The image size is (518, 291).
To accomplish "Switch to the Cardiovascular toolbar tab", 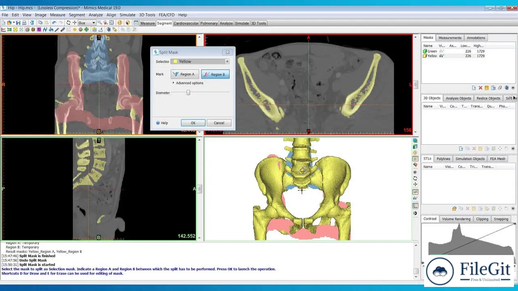I will [x=186, y=23].
